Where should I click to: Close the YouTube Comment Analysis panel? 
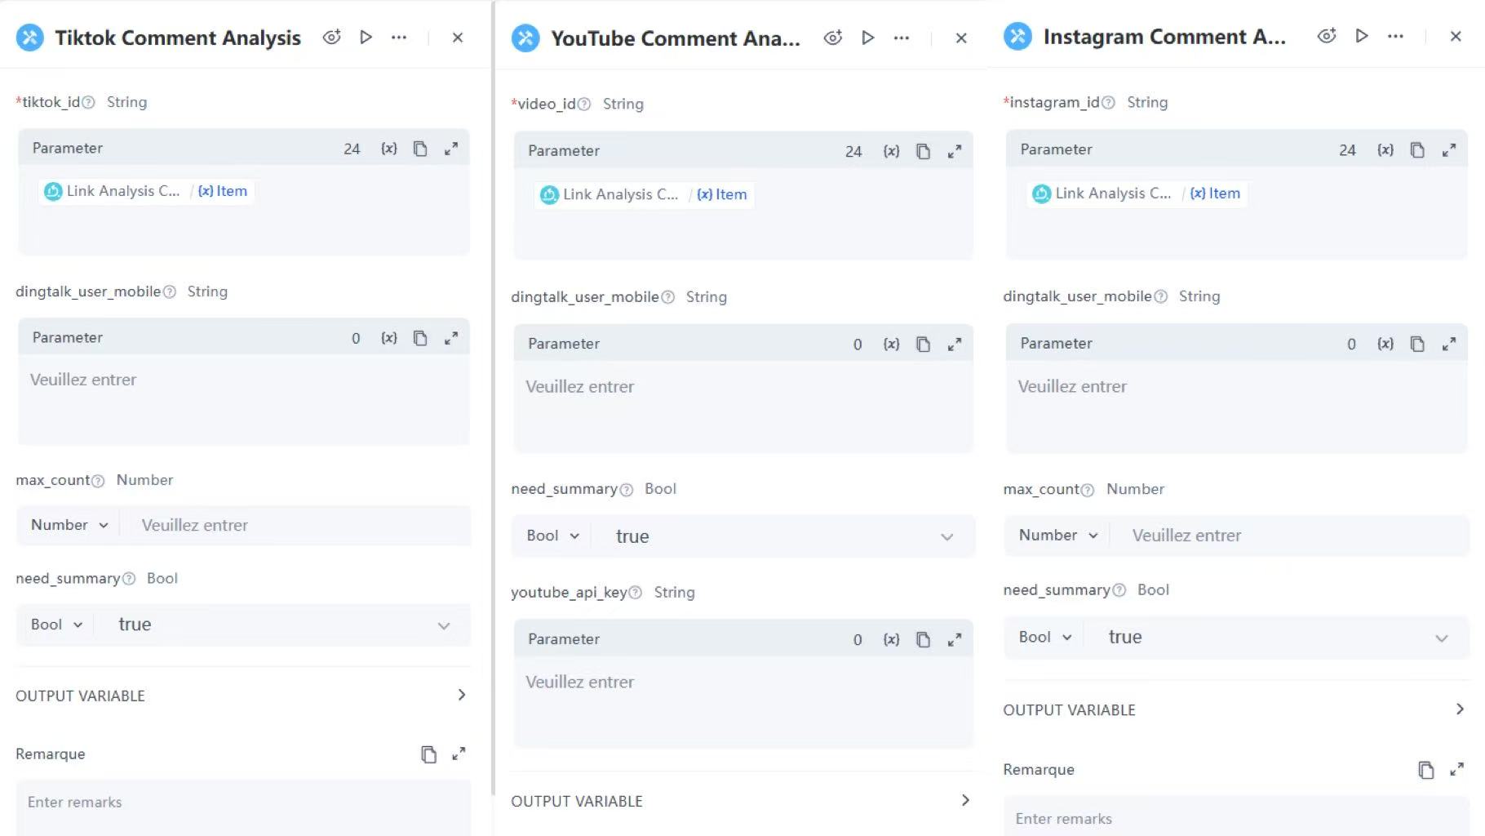[961, 38]
